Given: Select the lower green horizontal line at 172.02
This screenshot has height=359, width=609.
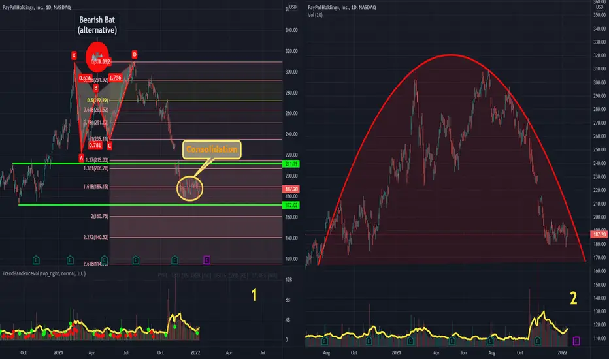Looking at the screenshot, I should pyautogui.click(x=151, y=204).
